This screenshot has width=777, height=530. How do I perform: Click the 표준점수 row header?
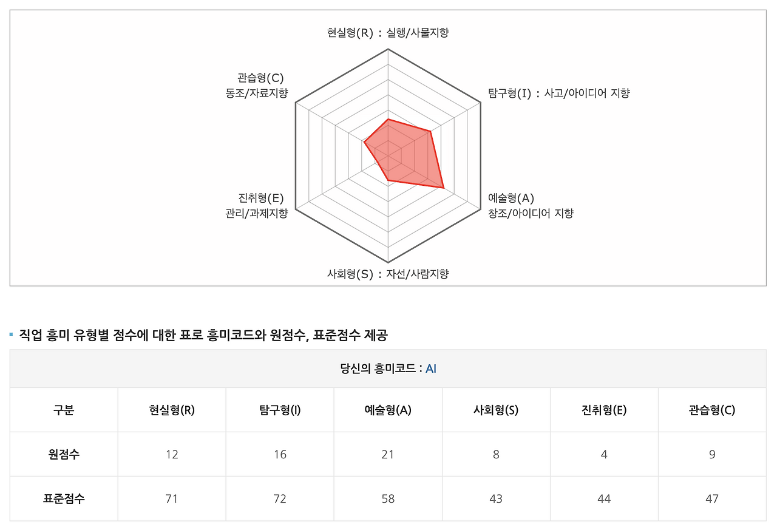(x=64, y=498)
